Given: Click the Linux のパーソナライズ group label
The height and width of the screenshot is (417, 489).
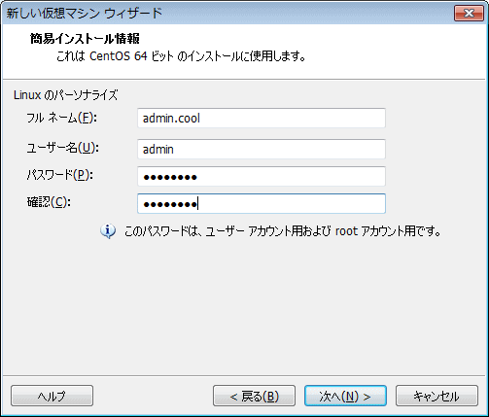Looking at the screenshot, I should point(65,95).
